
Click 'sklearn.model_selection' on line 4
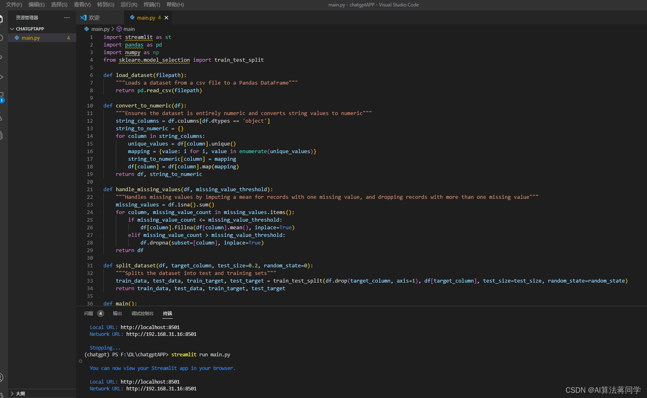[154, 60]
